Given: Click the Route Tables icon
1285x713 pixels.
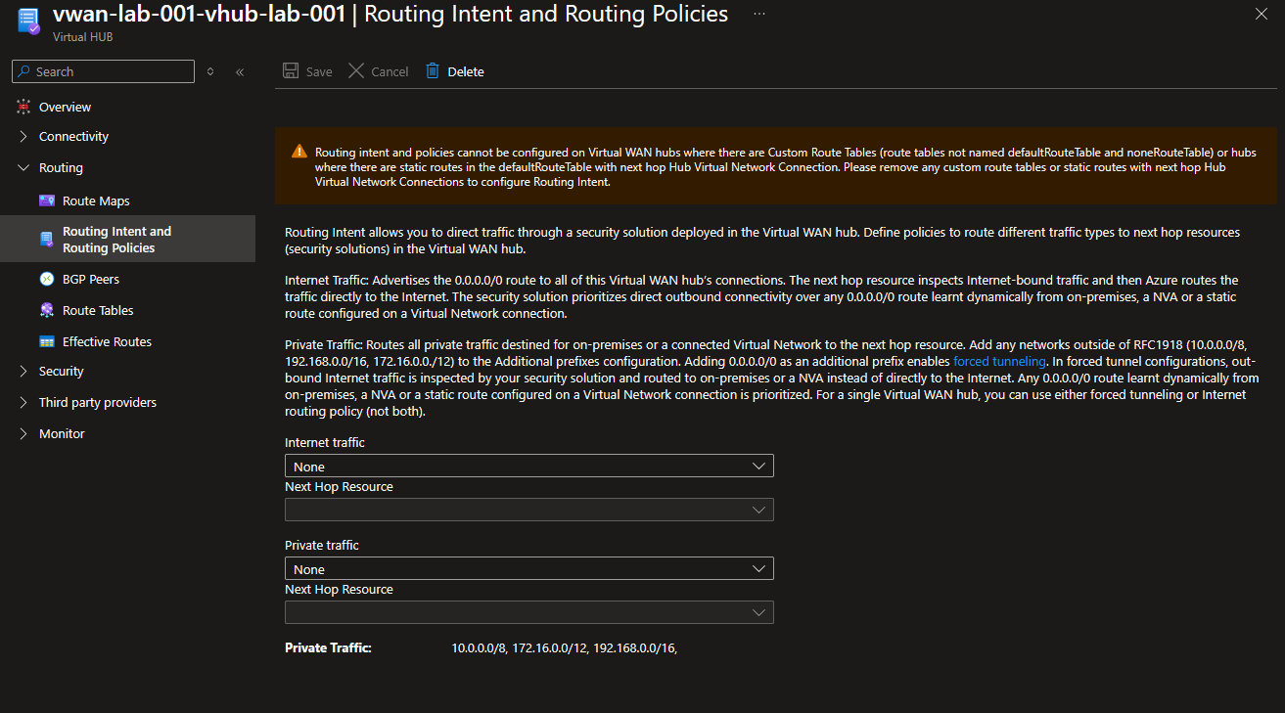Looking at the screenshot, I should pos(47,310).
